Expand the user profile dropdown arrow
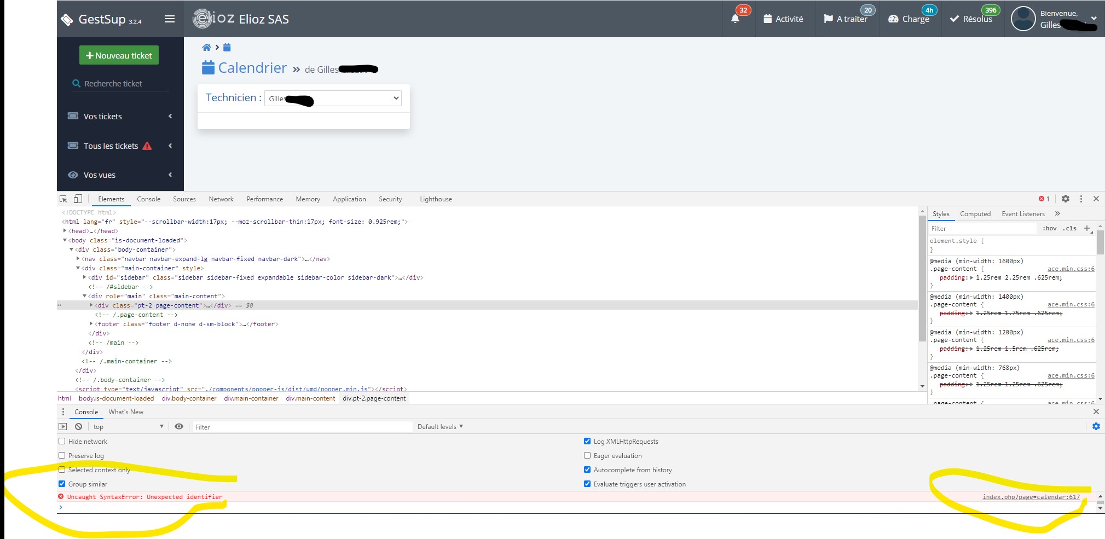 pos(1094,18)
